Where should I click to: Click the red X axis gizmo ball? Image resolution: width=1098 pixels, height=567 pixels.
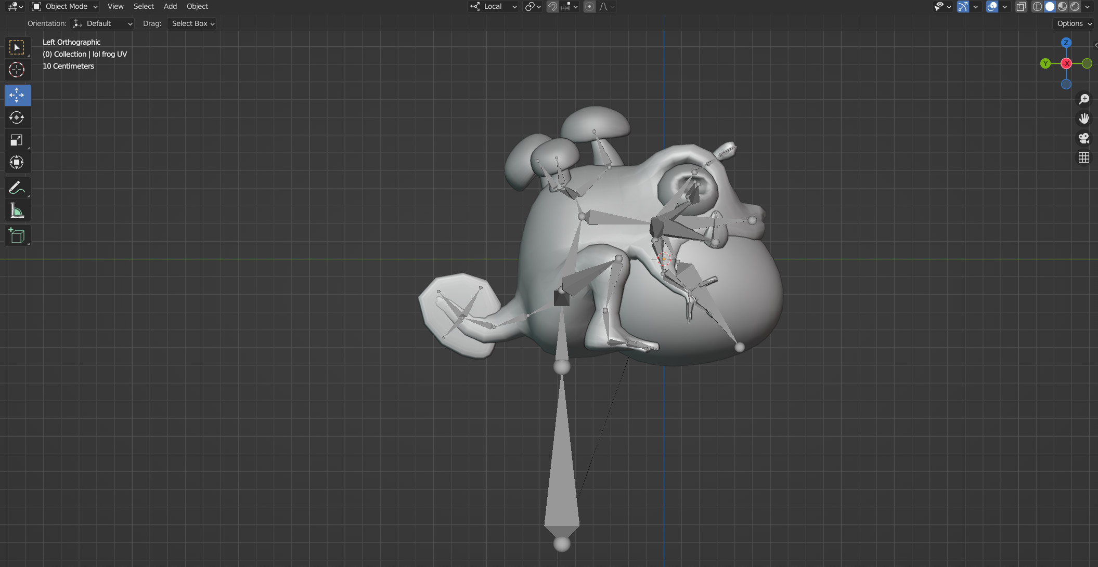(x=1066, y=63)
